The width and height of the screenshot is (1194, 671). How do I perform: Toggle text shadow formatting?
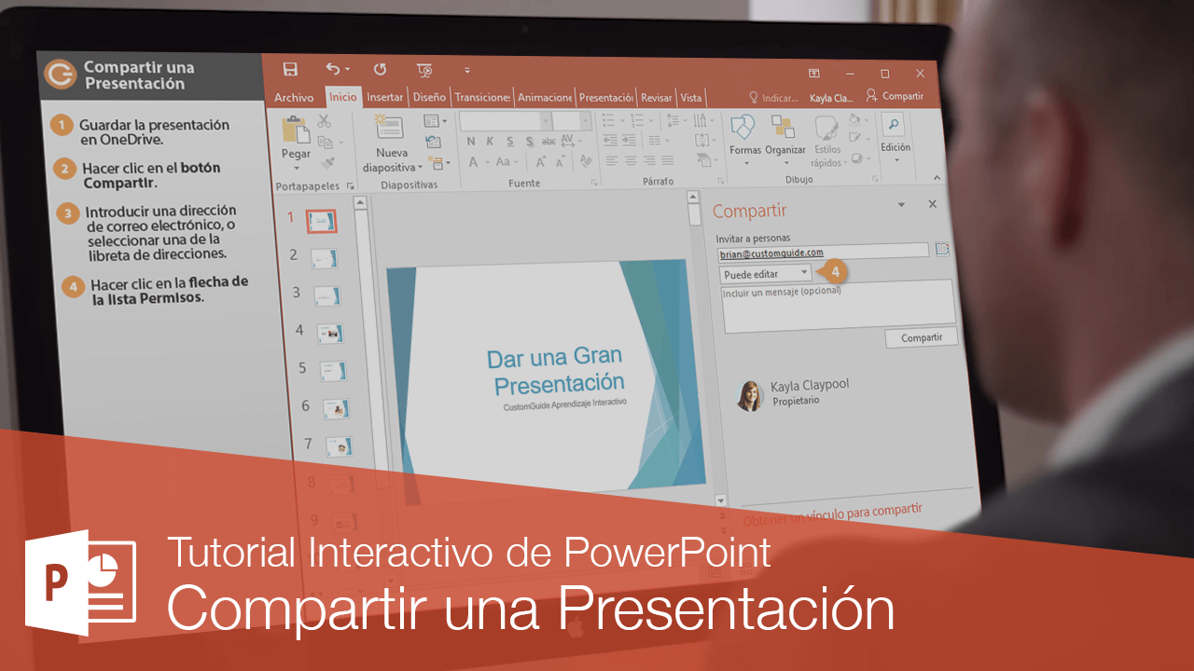pos(530,142)
